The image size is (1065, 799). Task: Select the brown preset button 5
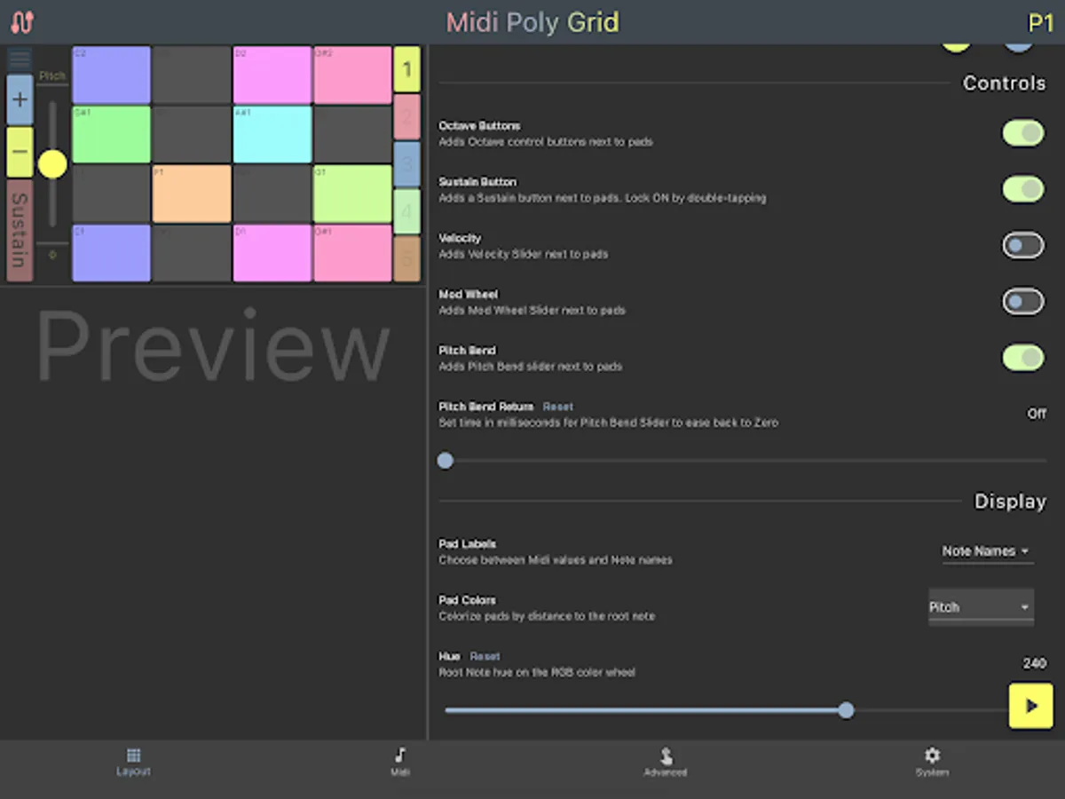point(407,258)
